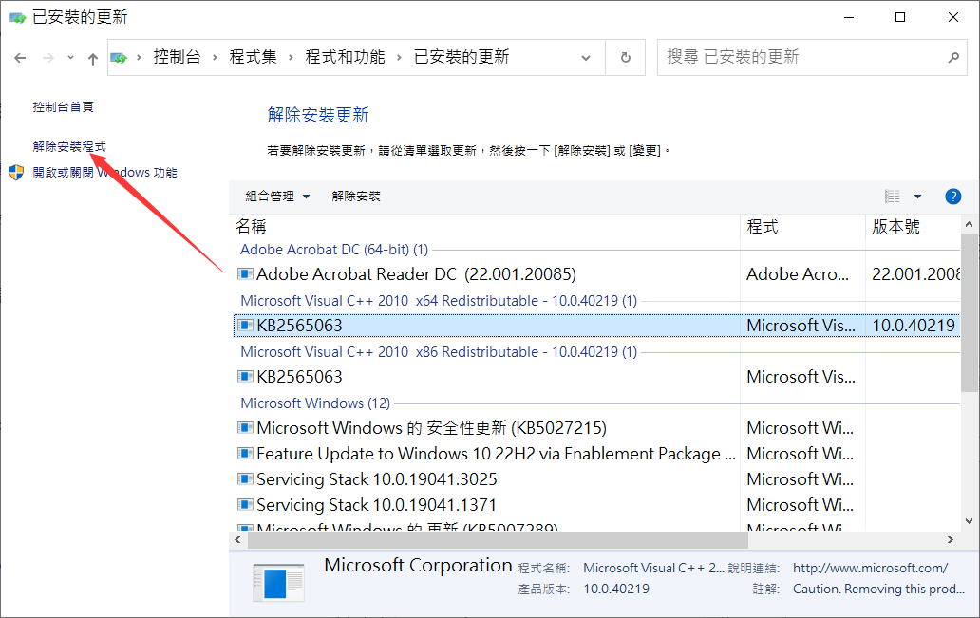Click the http://www.microsoft.com/ support link text
The image size is (980, 618).
[871, 568]
